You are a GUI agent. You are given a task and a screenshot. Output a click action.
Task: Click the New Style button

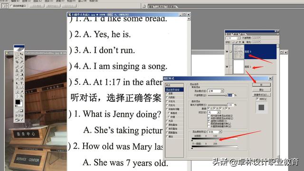[x=261, y=95]
